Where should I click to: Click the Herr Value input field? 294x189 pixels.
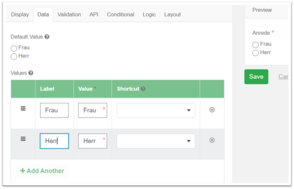[93, 141]
